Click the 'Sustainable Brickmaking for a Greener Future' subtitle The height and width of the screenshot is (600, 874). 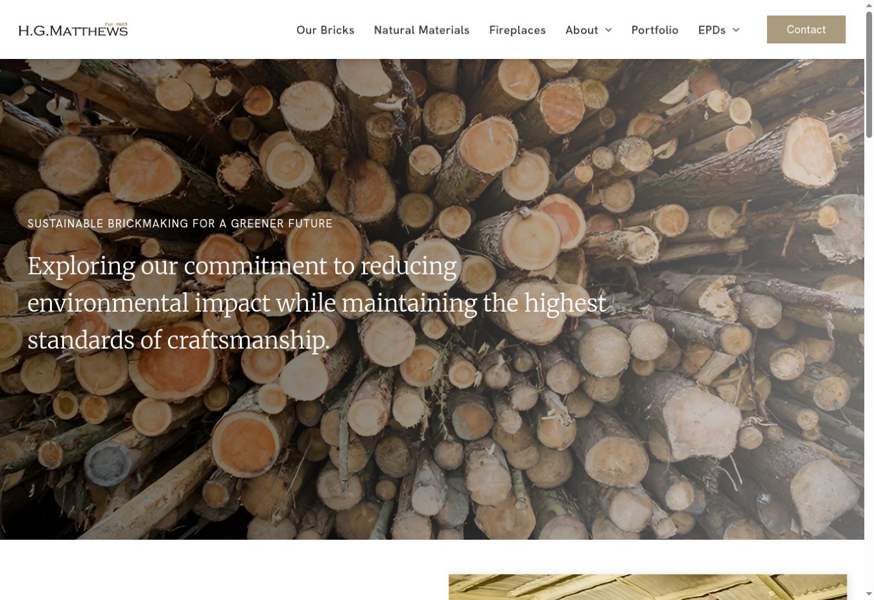[180, 224]
